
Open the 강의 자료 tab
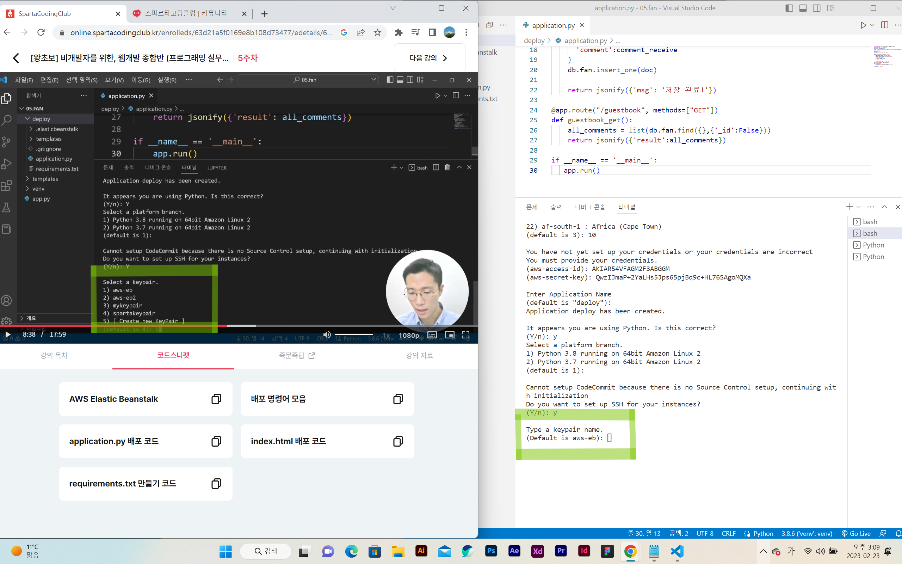pos(419,355)
